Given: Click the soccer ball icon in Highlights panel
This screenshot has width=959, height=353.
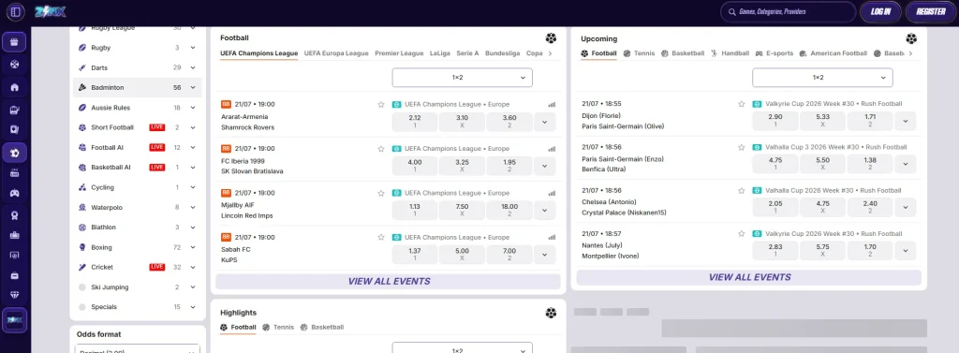Looking at the screenshot, I should click(551, 313).
